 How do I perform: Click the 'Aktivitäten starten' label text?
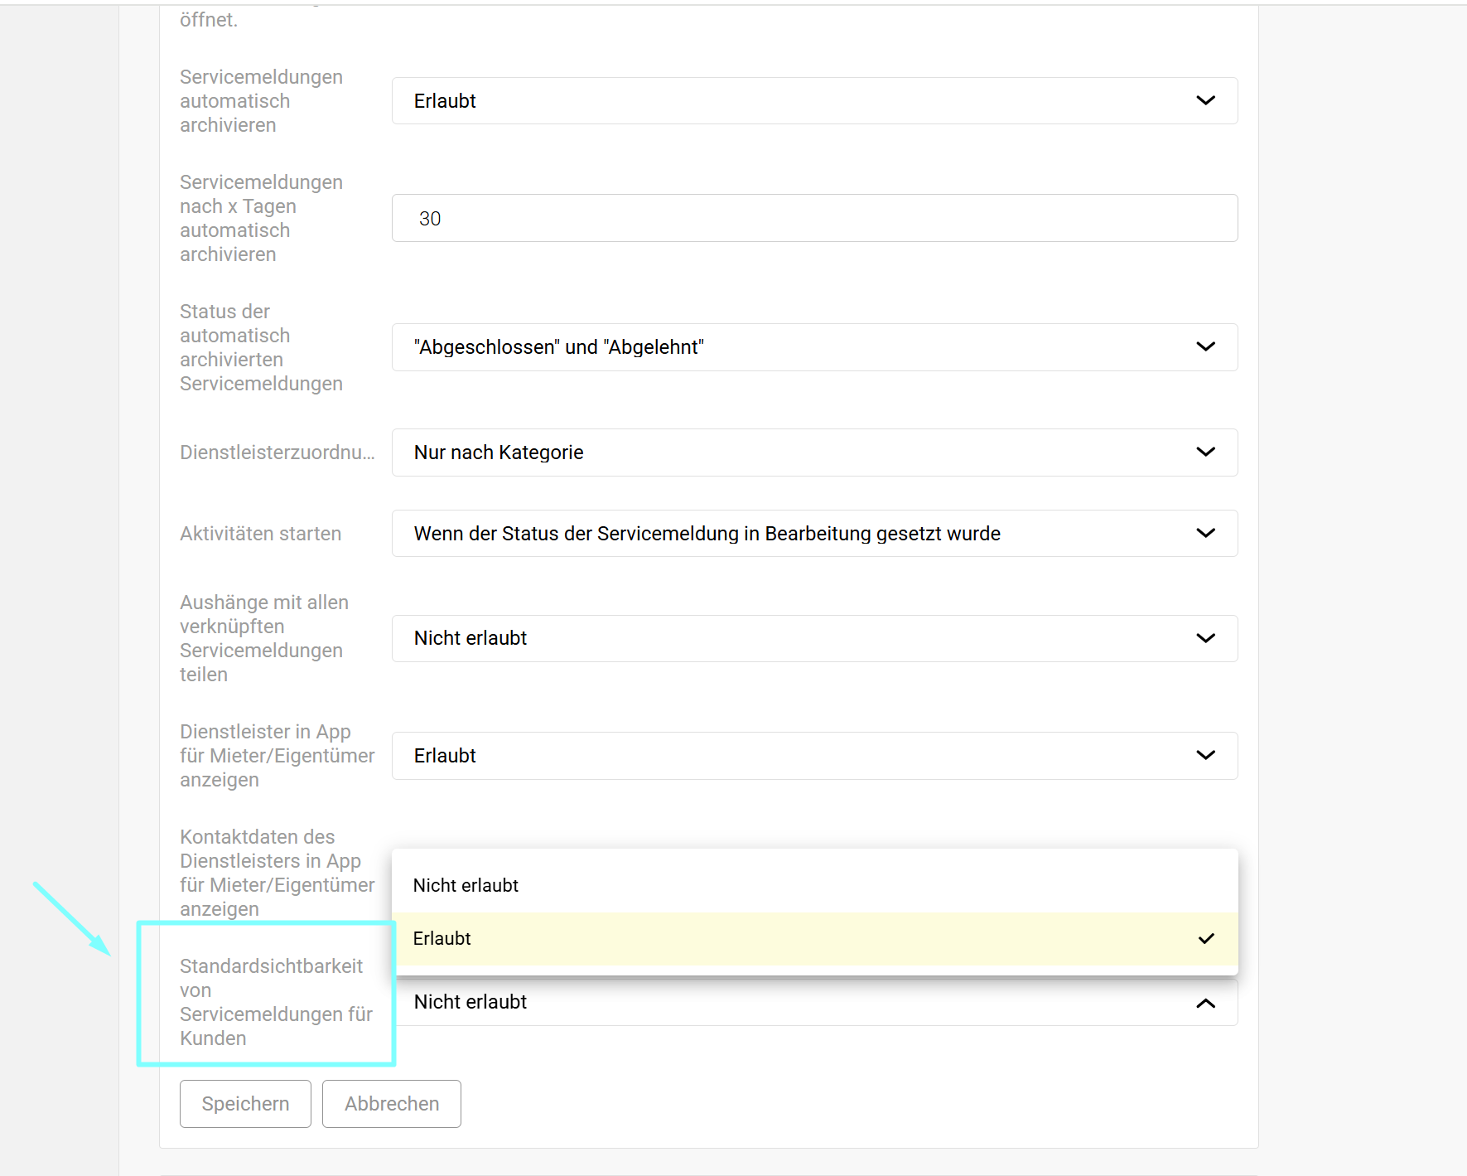pos(260,534)
